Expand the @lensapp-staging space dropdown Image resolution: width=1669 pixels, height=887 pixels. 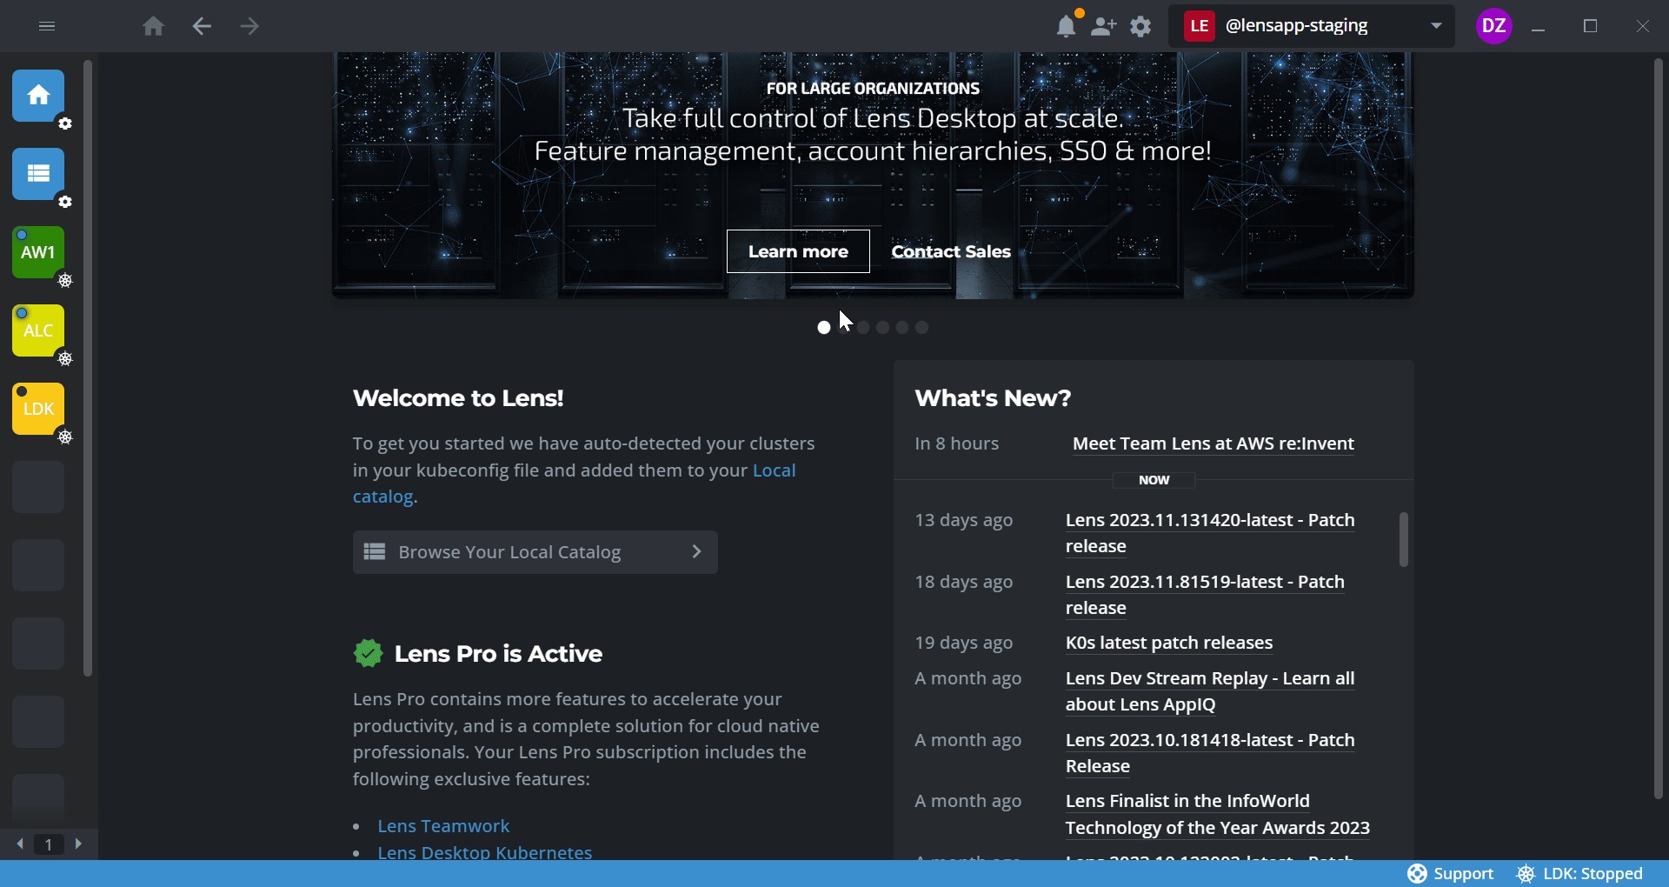(x=1436, y=26)
